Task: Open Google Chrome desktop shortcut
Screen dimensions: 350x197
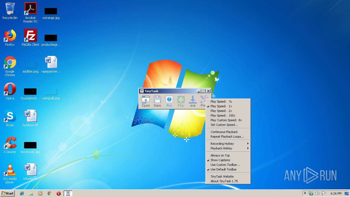Action: (10, 66)
